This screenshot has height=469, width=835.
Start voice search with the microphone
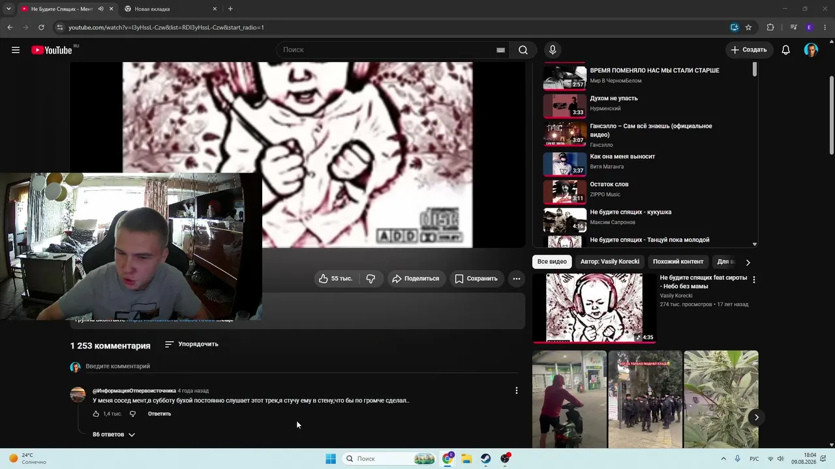click(x=553, y=50)
